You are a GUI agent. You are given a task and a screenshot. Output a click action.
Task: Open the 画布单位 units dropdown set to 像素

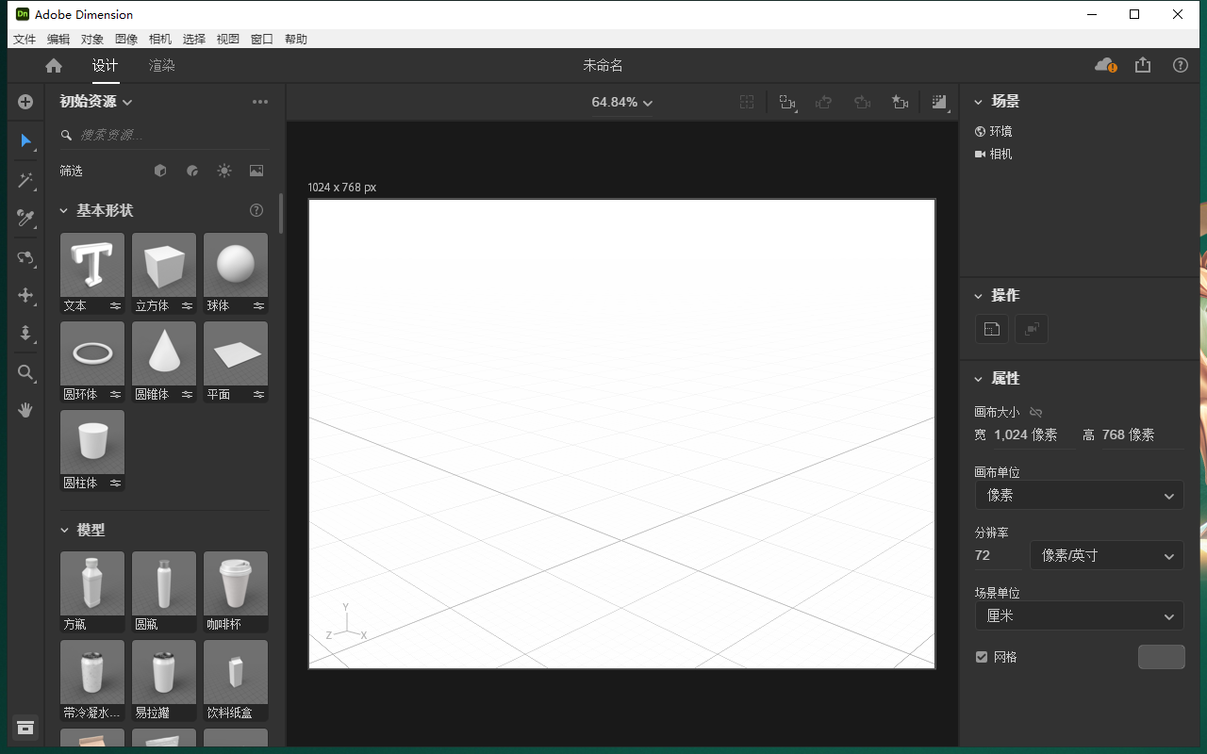1079,494
